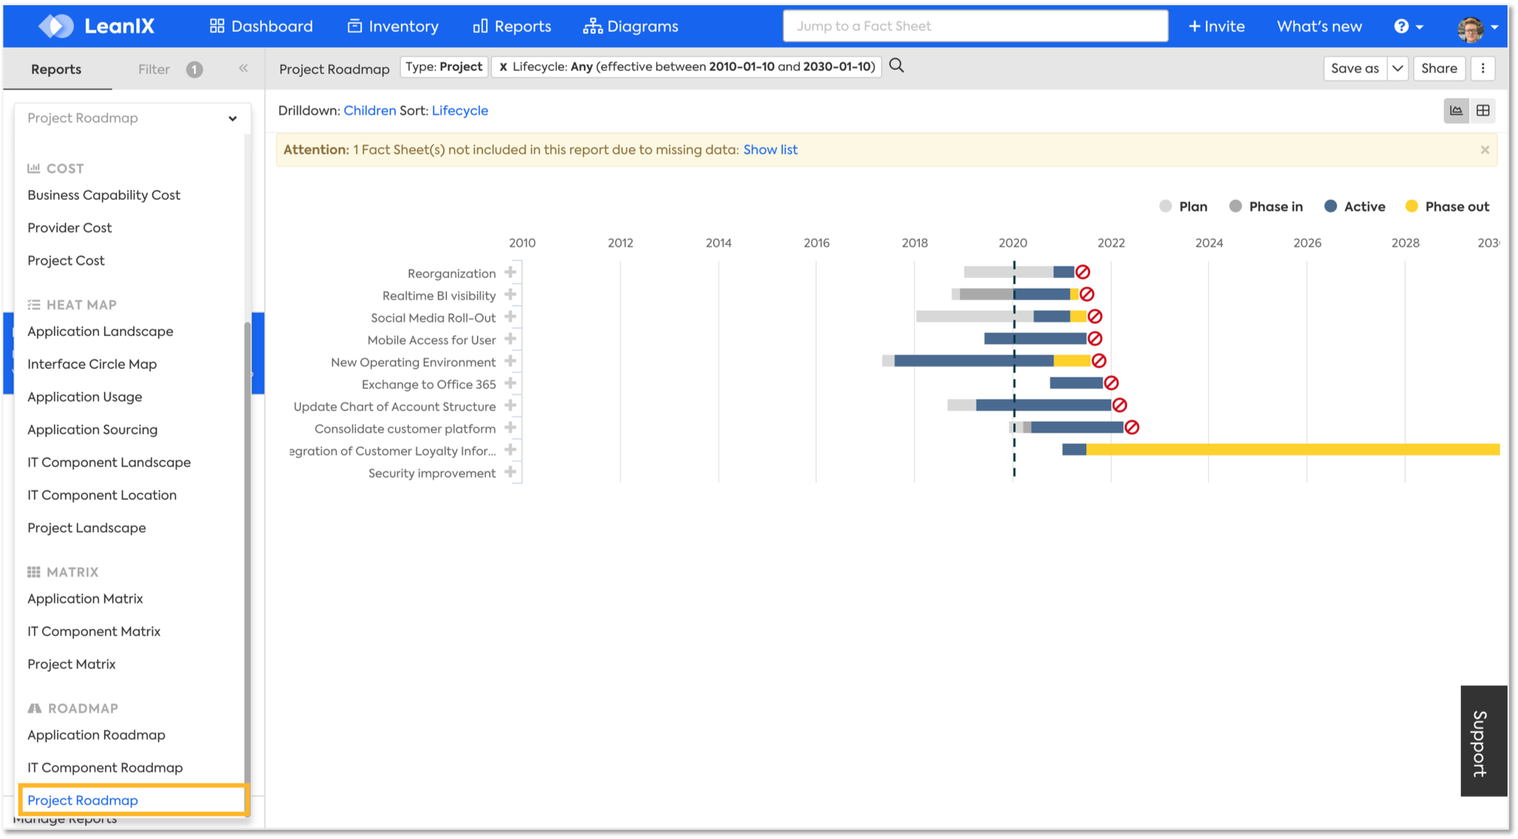Dismiss the Attention warning banner
Screen dimensions: 1518x839
(x=1484, y=150)
